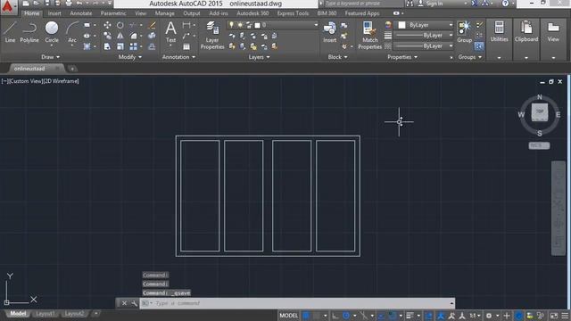
Task: Open Layer Properties manager
Action: [212, 36]
